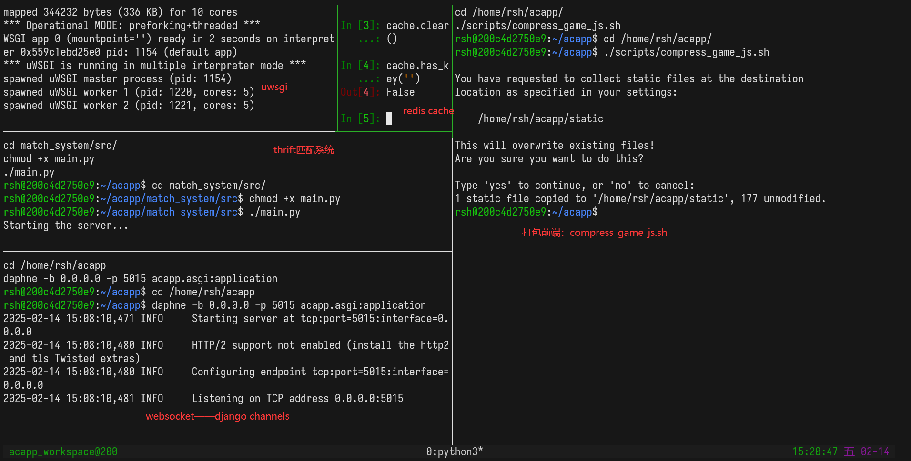The height and width of the screenshot is (461, 911).
Task: Click the acapp_workspace session name in status bar
Action: coord(63,451)
